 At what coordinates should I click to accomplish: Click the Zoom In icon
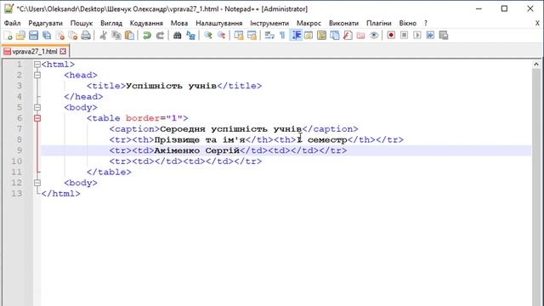(208, 36)
